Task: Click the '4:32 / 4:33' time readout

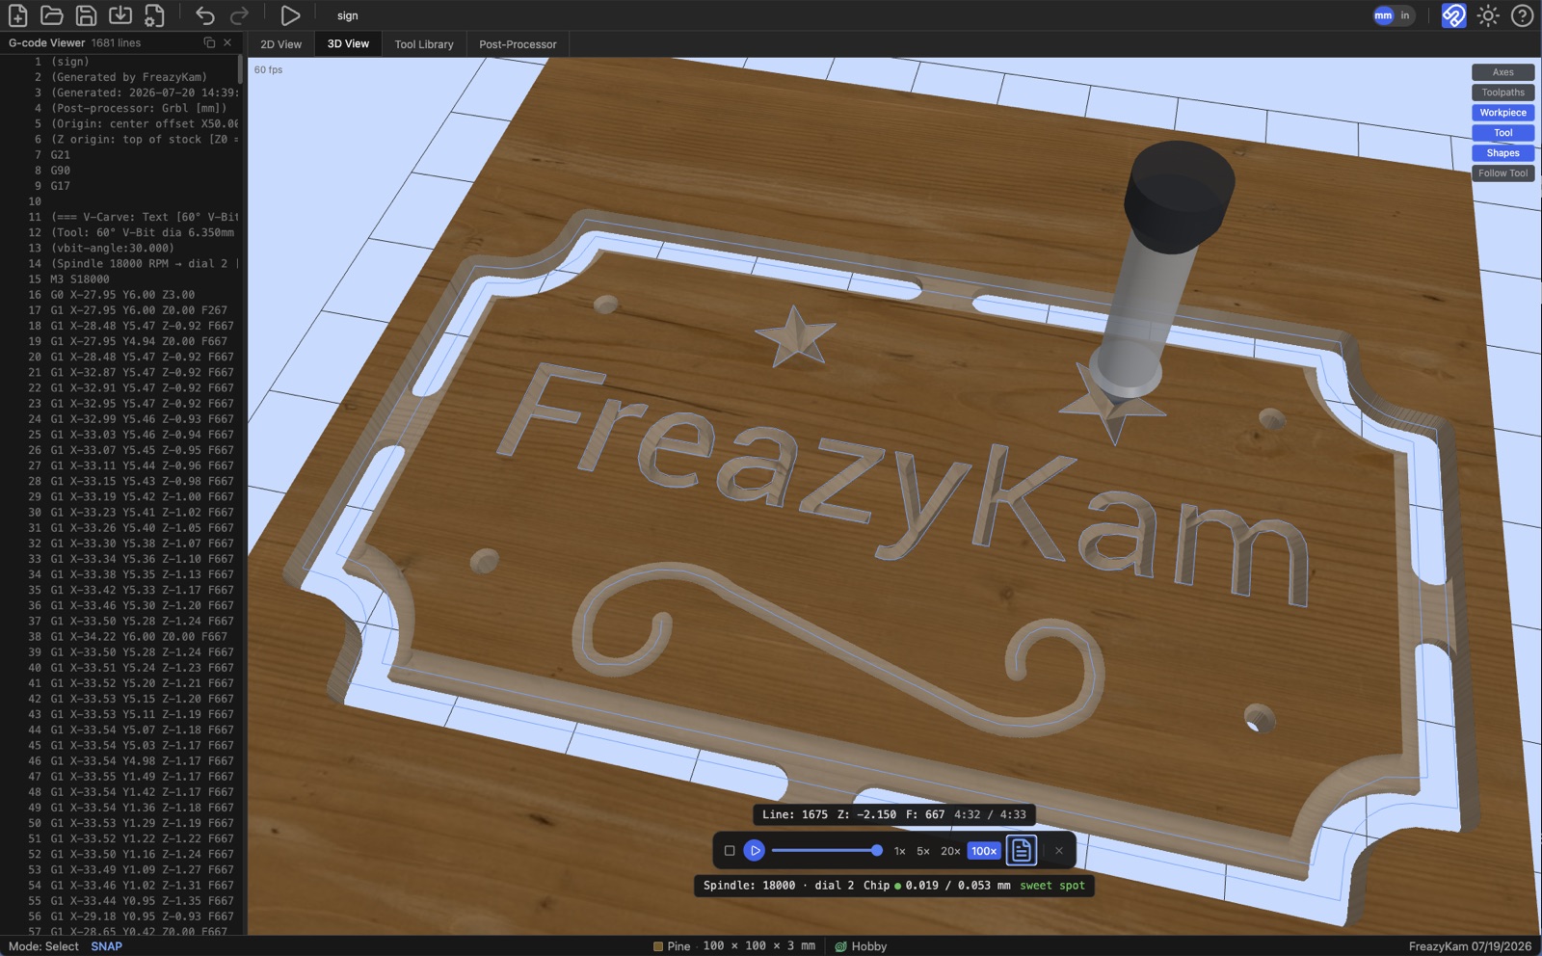Action: click(x=990, y=814)
